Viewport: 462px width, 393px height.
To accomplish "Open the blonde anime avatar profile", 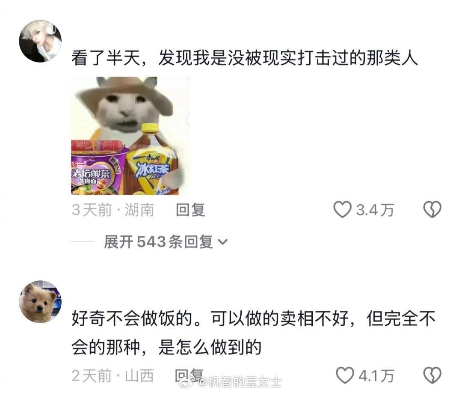I will tap(40, 41).
